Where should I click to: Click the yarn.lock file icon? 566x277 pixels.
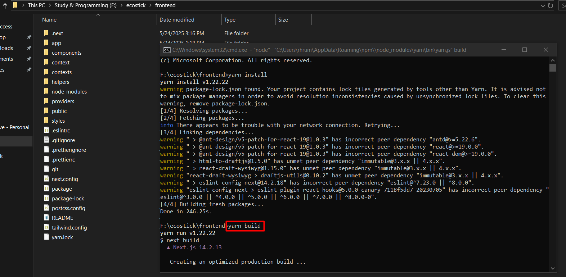pos(46,237)
